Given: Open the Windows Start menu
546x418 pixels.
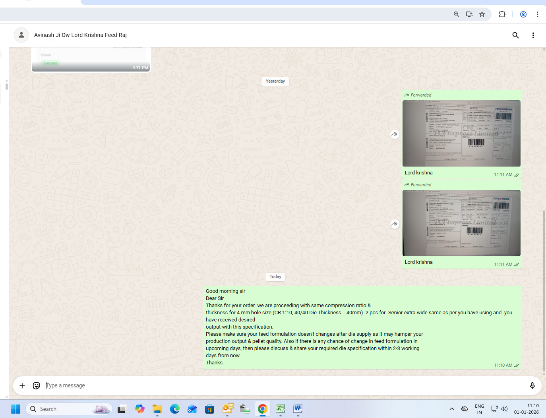Looking at the screenshot, I should pyautogui.click(x=16, y=409).
